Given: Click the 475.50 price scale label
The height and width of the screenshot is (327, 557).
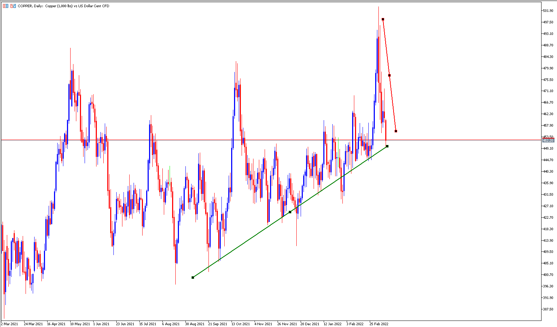Looking at the screenshot, I should 548,80.
